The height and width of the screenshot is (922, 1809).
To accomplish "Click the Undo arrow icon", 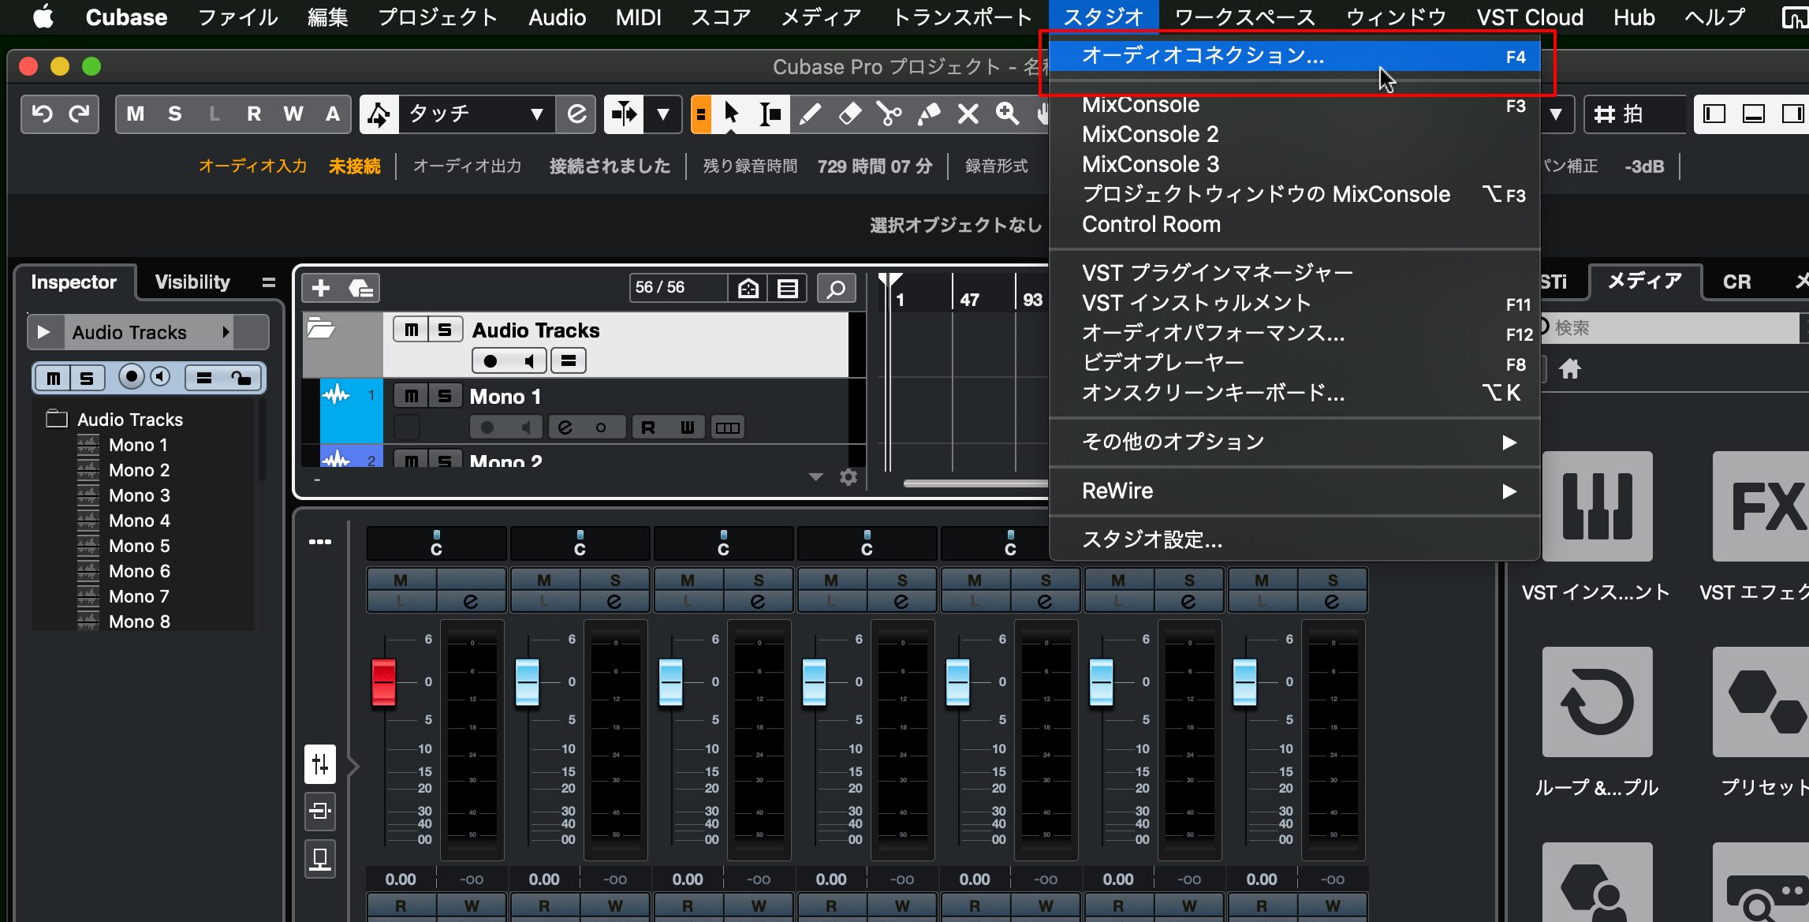I will [x=42, y=114].
